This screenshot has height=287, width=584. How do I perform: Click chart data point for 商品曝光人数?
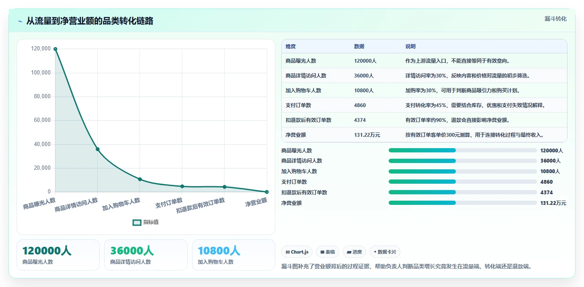tap(55, 49)
